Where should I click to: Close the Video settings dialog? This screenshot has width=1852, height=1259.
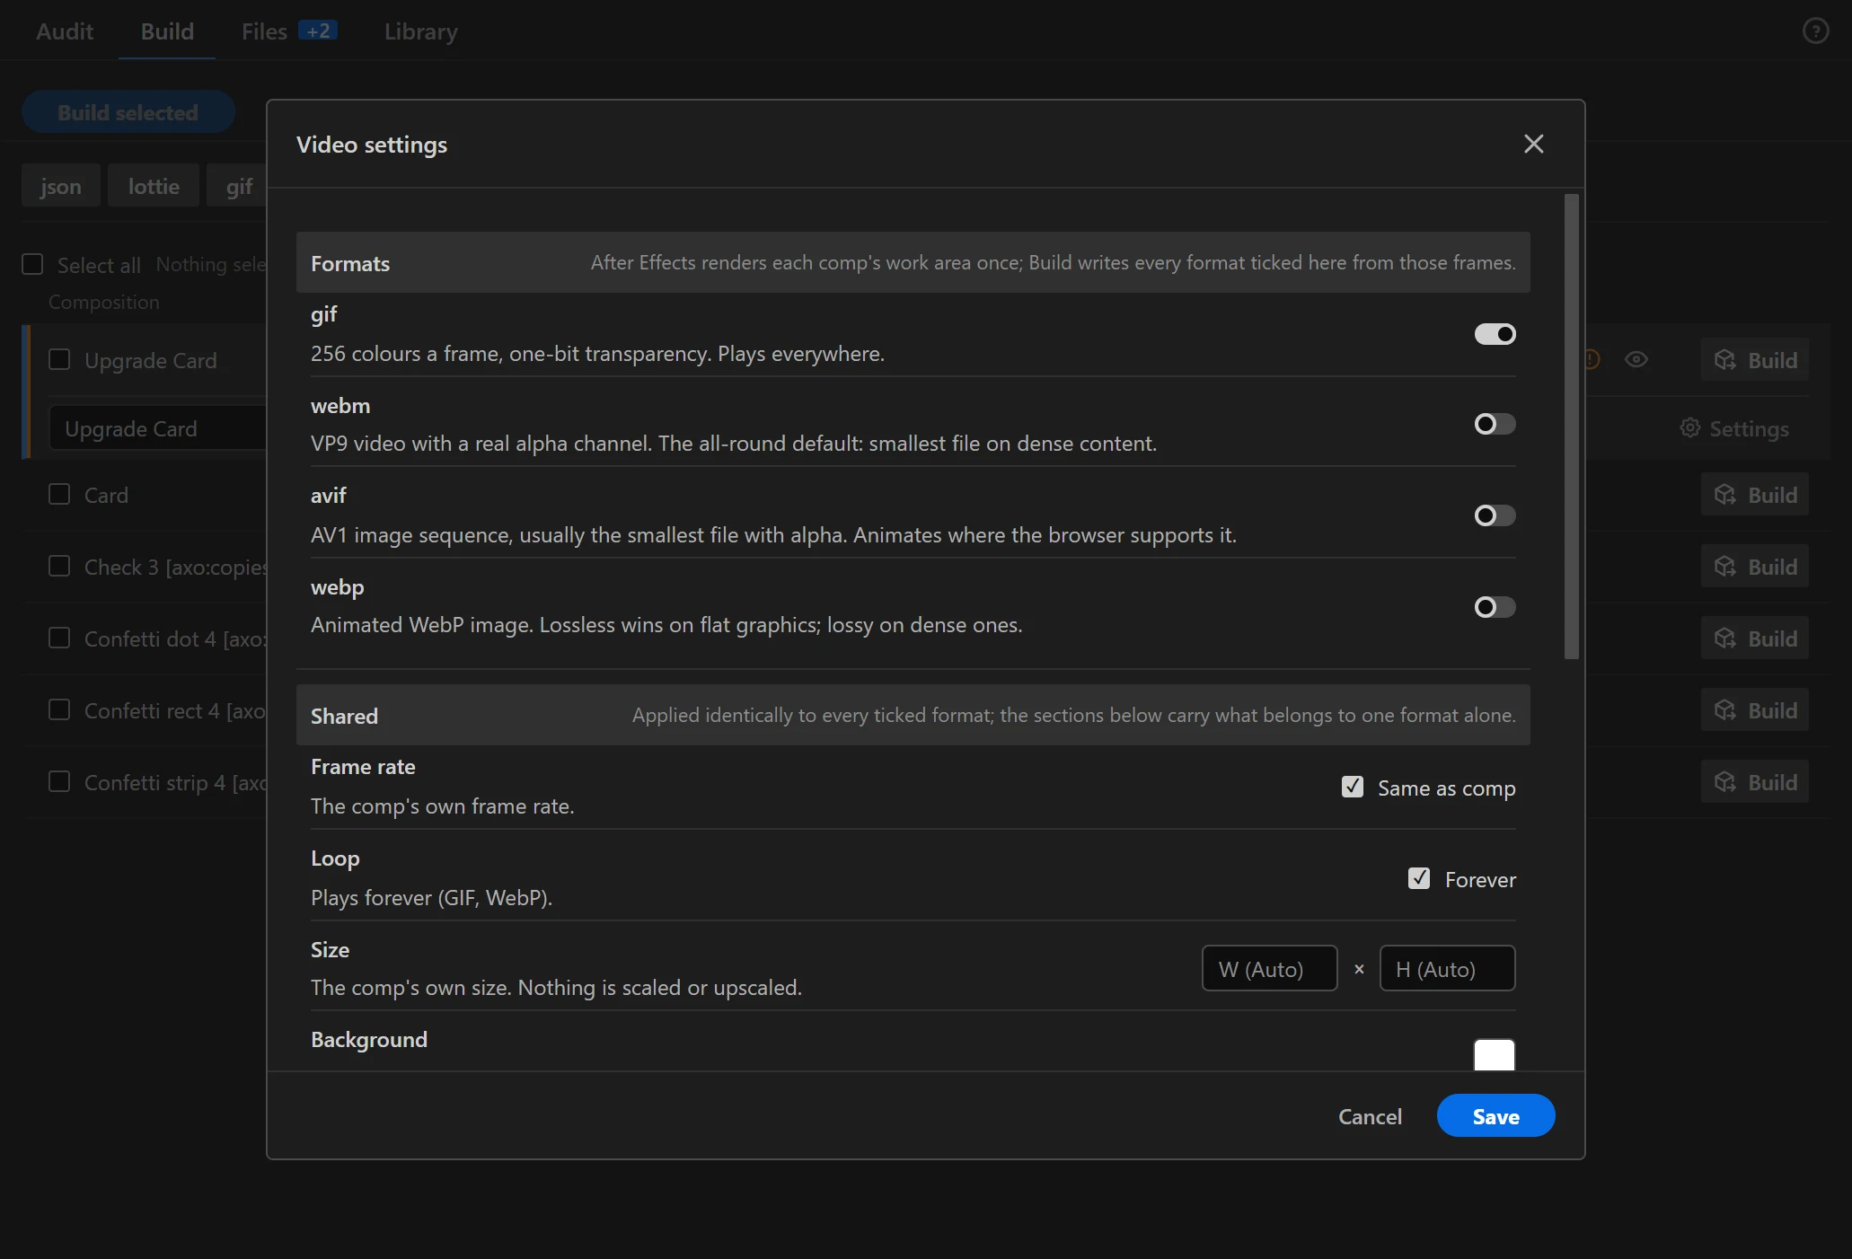(x=1533, y=144)
